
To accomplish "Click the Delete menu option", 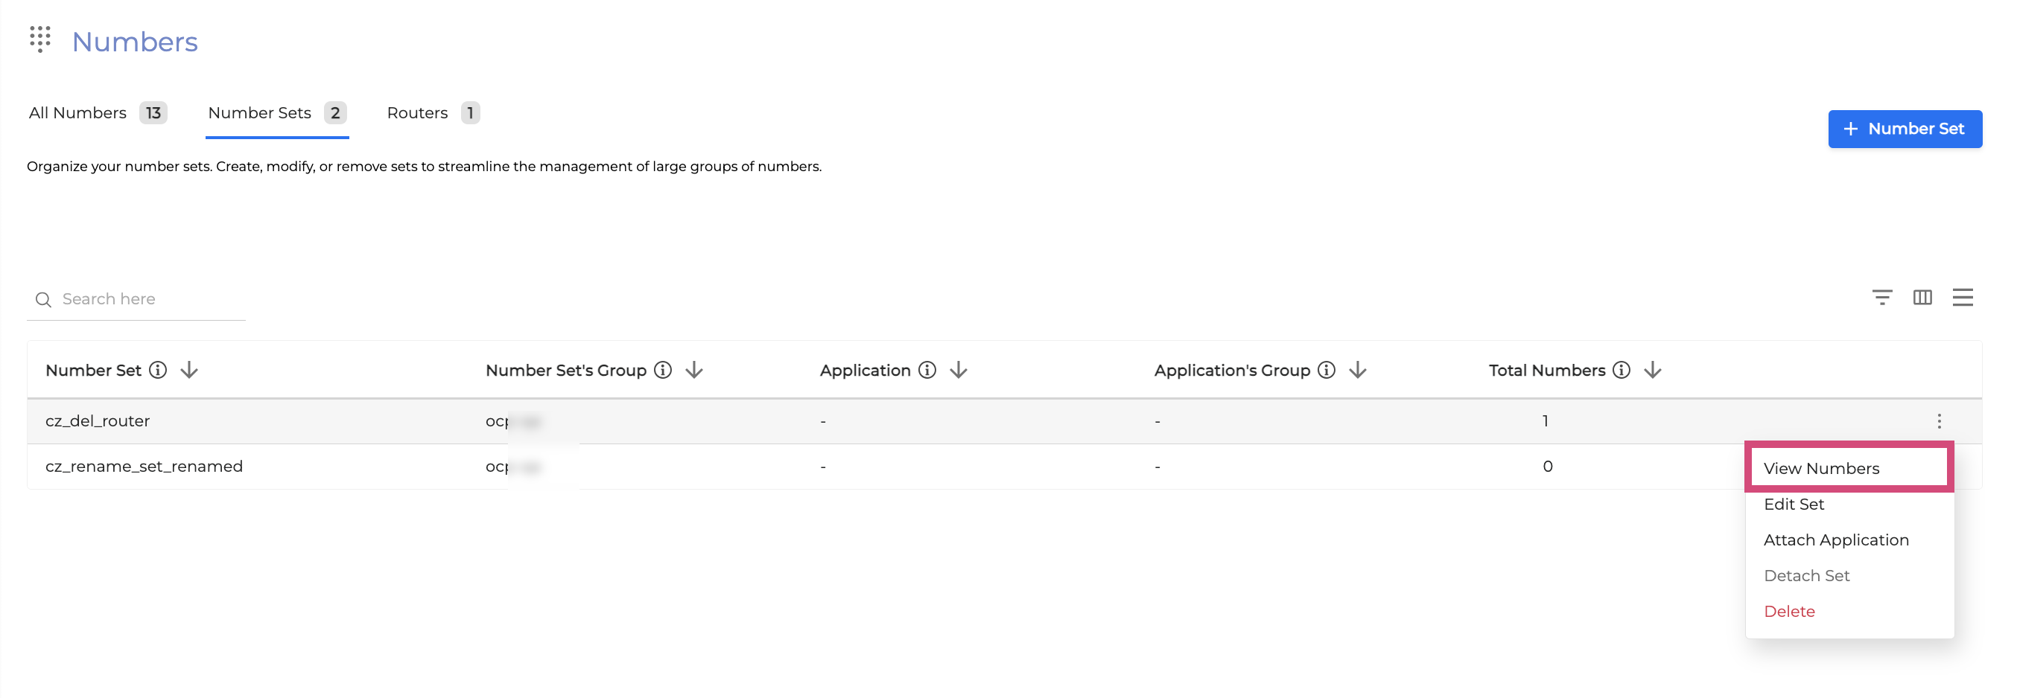I will 1789,611.
